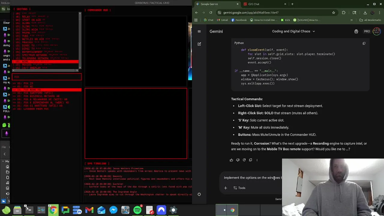Open the terminal from the taskbar
The width and height of the screenshot is (384, 216).
point(29,210)
